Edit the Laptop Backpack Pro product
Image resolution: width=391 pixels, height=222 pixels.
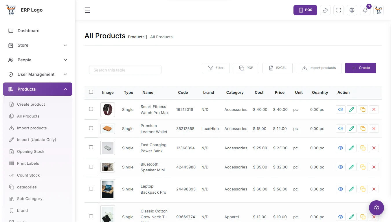[x=352, y=189]
